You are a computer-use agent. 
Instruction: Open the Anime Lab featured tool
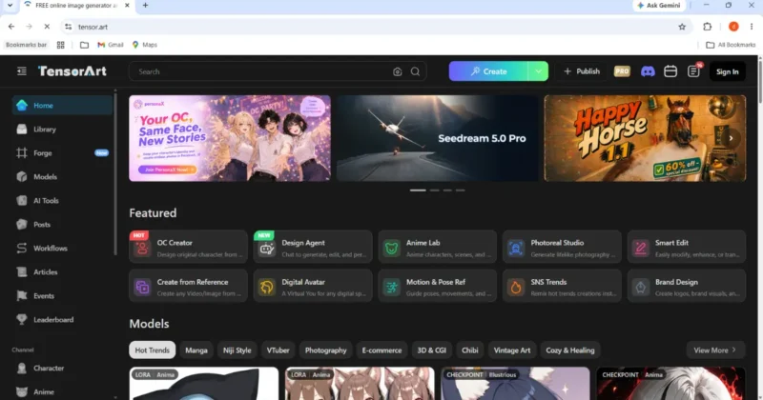click(x=438, y=247)
